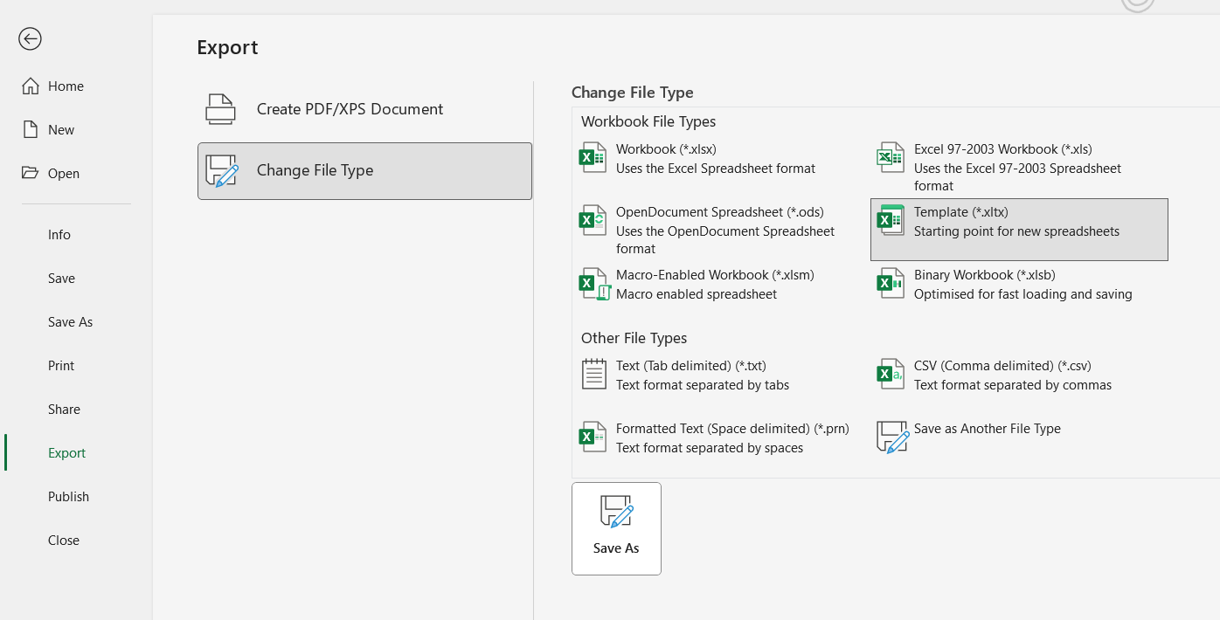Click the Save as Another File Type icon
The width and height of the screenshot is (1220, 620).
click(x=892, y=437)
